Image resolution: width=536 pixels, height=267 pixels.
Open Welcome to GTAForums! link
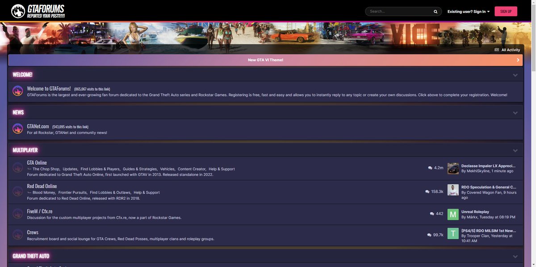(x=49, y=89)
